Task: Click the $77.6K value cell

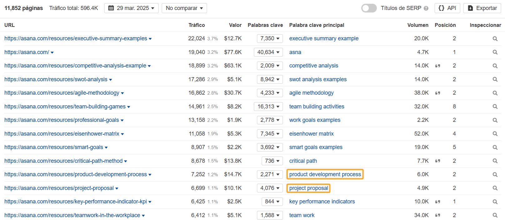Action: click(x=233, y=52)
